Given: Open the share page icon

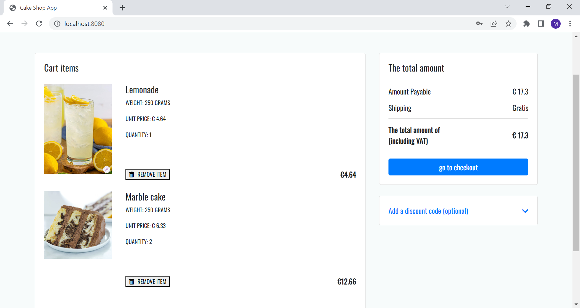Looking at the screenshot, I should click(494, 24).
